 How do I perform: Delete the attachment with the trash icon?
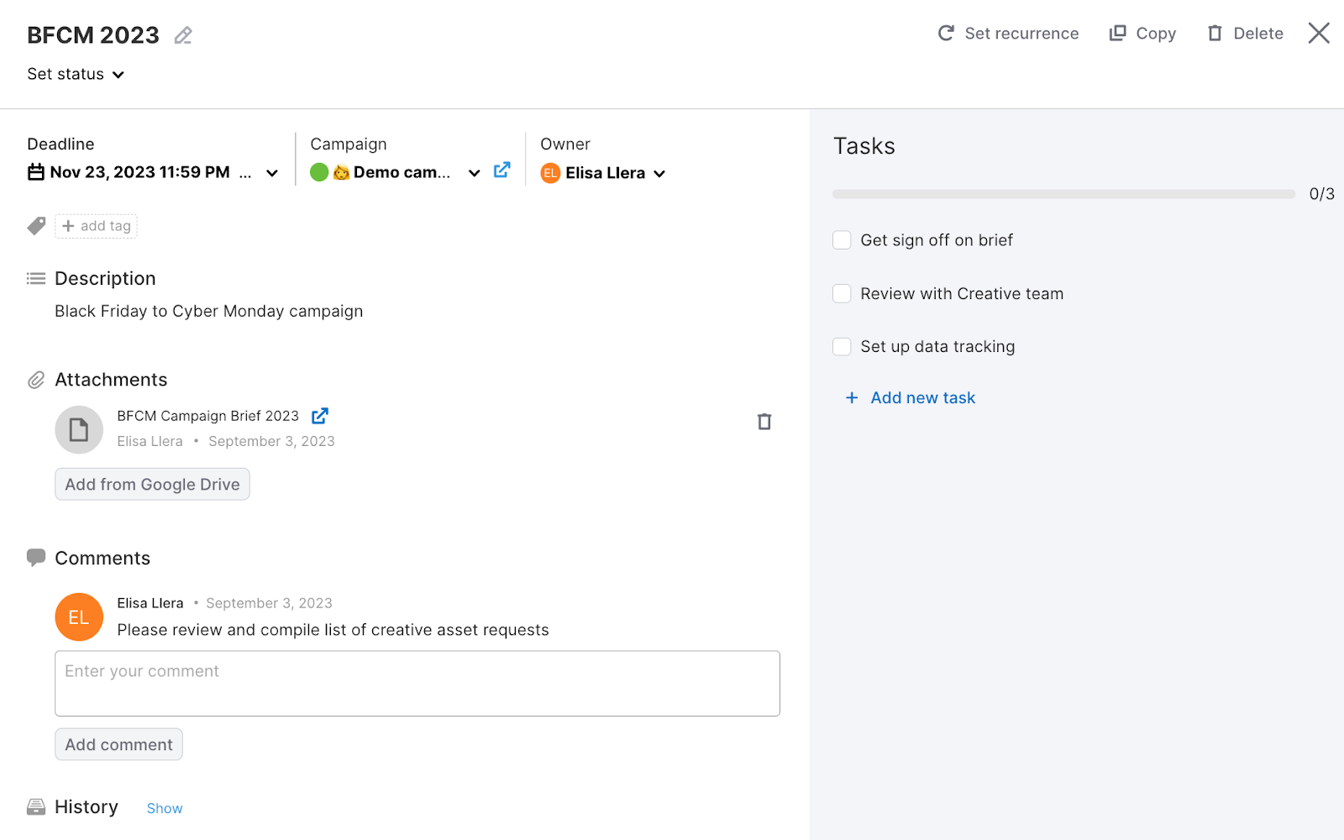[x=764, y=422]
